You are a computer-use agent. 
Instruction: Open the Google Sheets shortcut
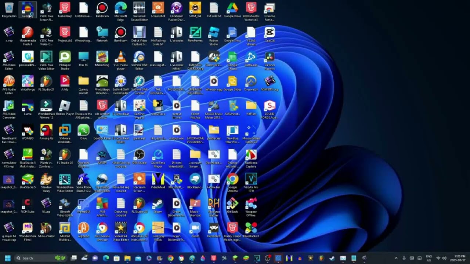[x=232, y=60]
